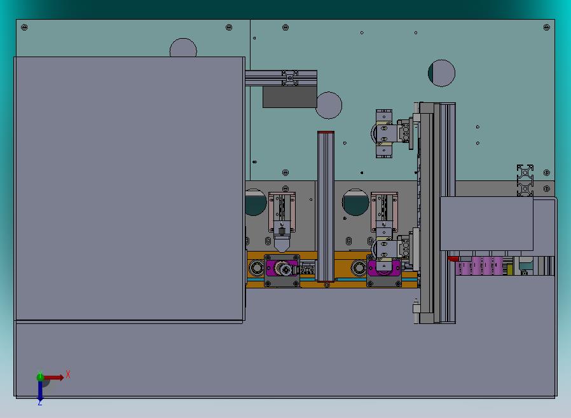The image size is (571, 418).
Task: Select the circular hole next to the dark block
Action: click(x=329, y=105)
